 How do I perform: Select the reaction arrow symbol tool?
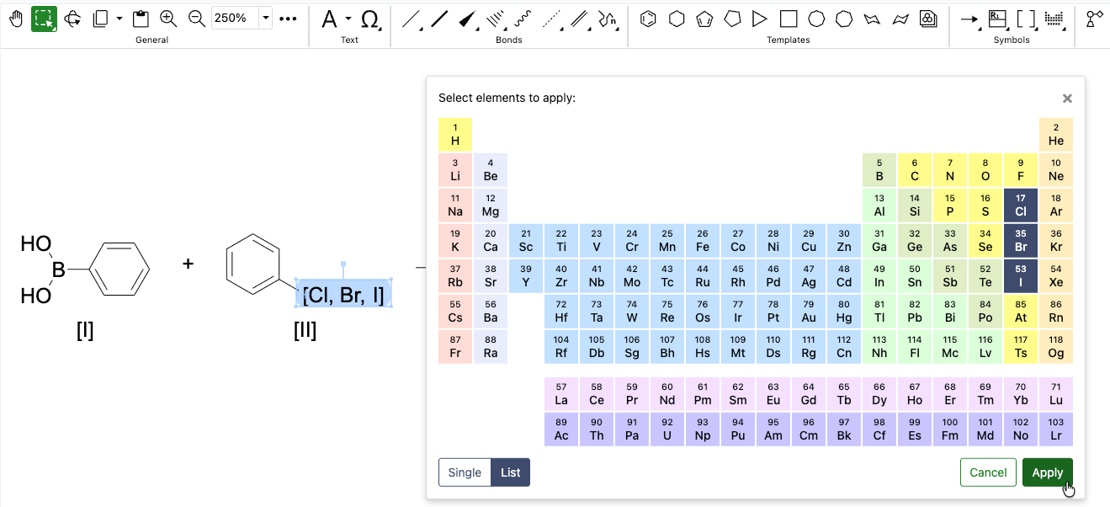tap(969, 19)
